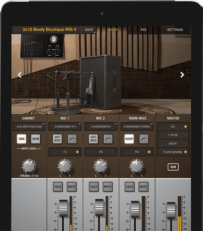Toggle the MIC 2 low-cut filter icon
Screen dimensions: 203x231
[x=108, y=139]
